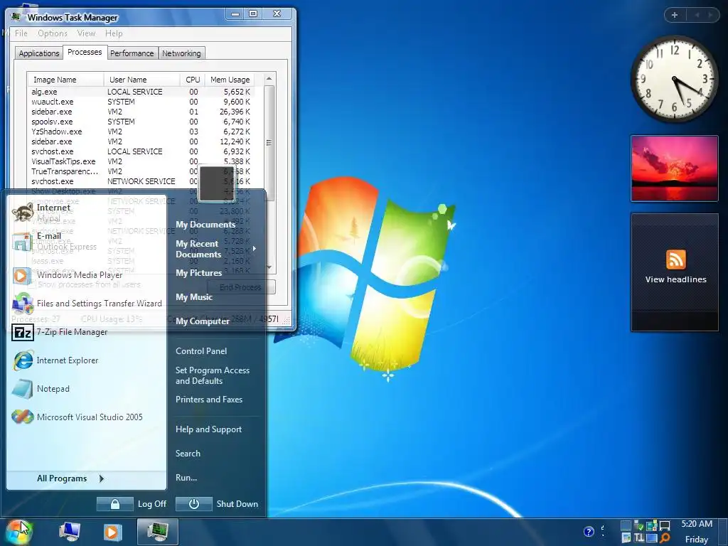Open Notepad from Start menu
The image size is (728, 546).
point(41,389)
